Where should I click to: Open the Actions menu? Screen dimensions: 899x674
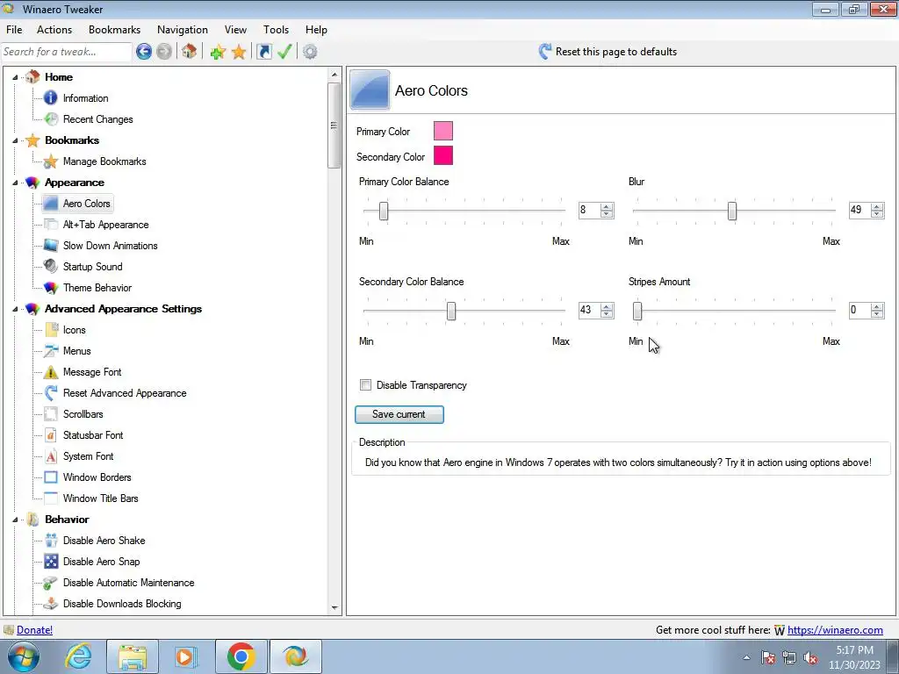(x=54, y=30)
